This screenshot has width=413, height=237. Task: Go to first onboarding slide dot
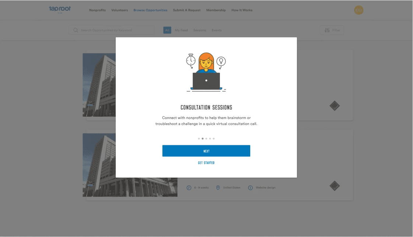coord(199,139)
